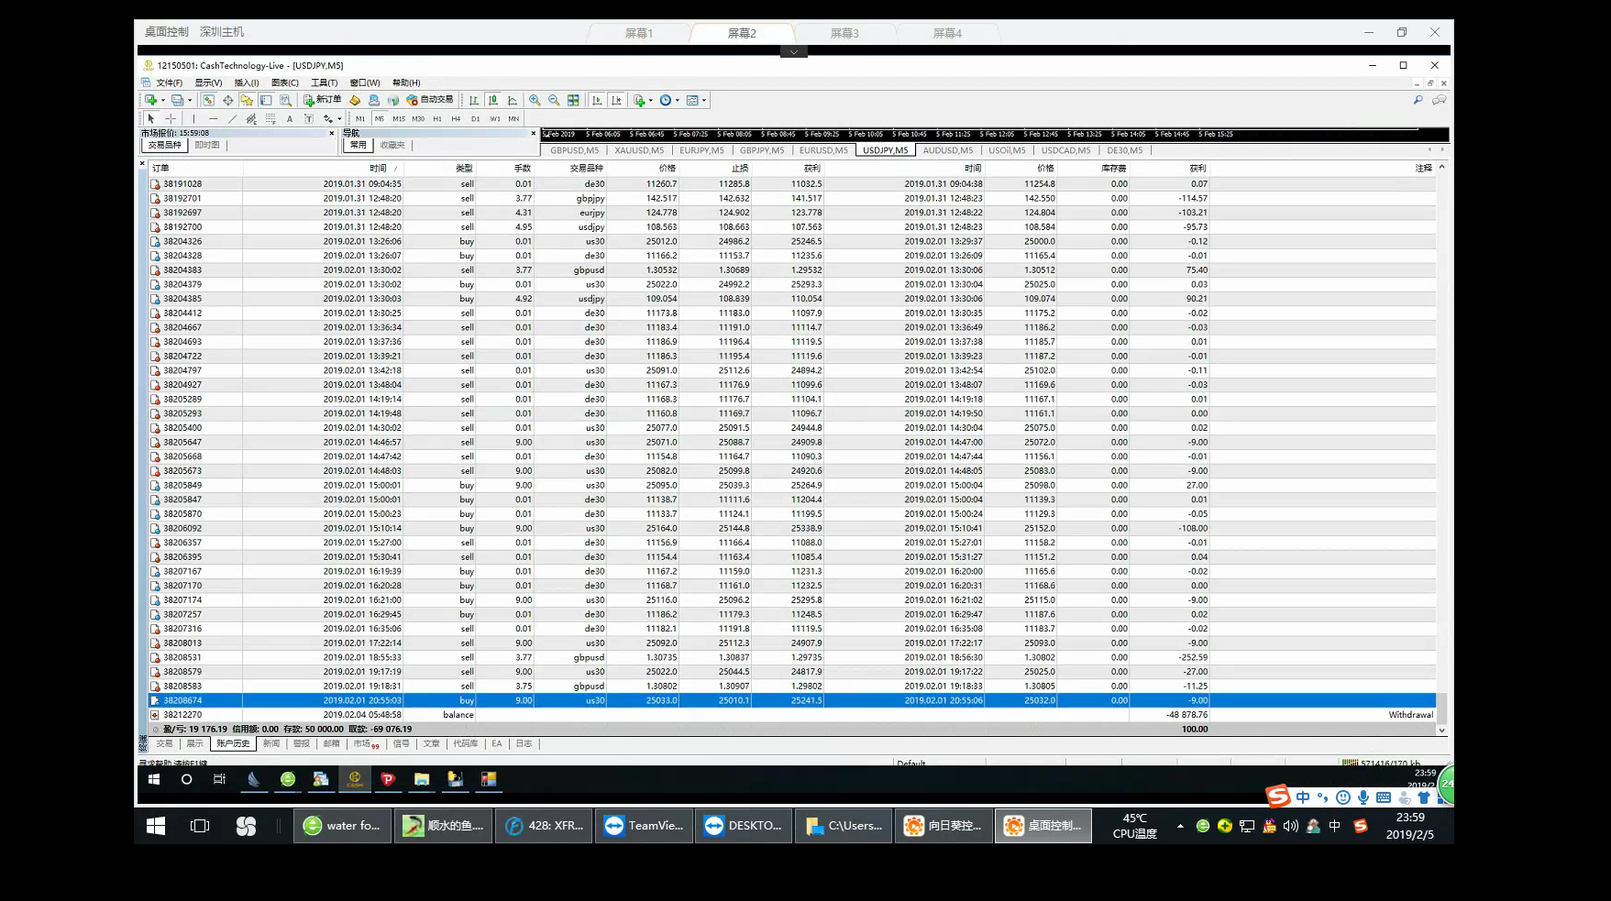Zoom out on the chart
The width and height of the screenshot is (1611, 901).
pos(554,100)
